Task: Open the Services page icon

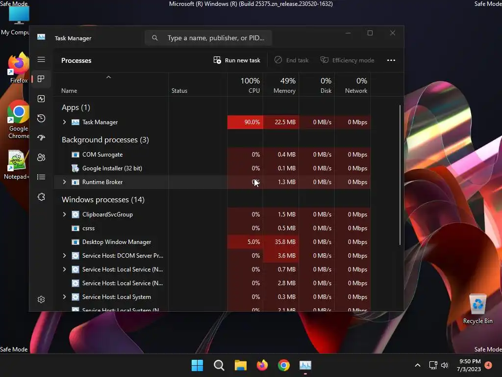Action: (41, 197)
